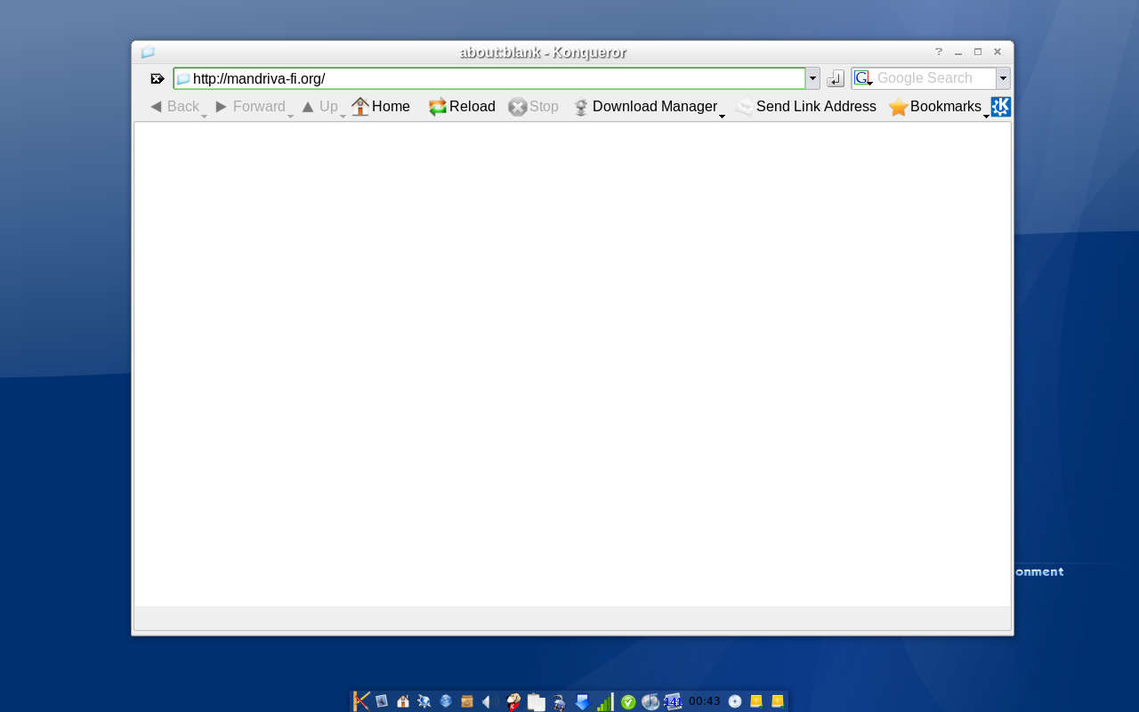
Task: Click the Konqueror status bar
Action: 572,619
